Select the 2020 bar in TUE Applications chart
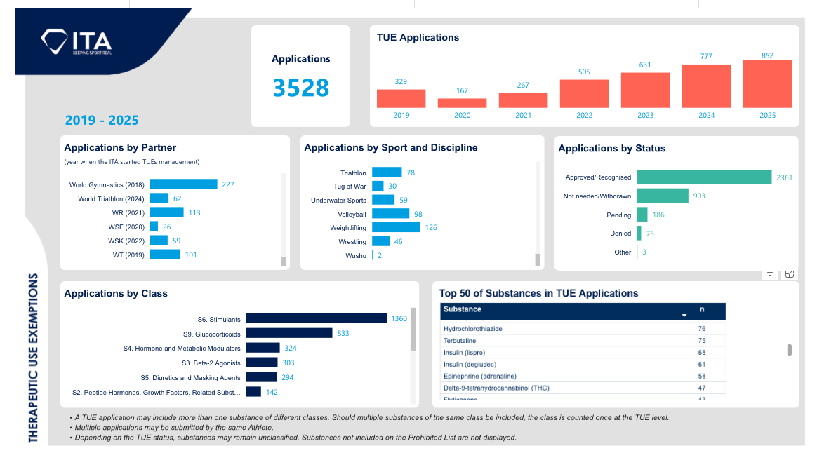Viewport: 817px width, 453px height. tap(462, 103)
